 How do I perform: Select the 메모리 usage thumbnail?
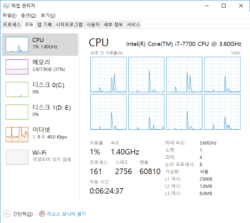(x=17, y=67)
